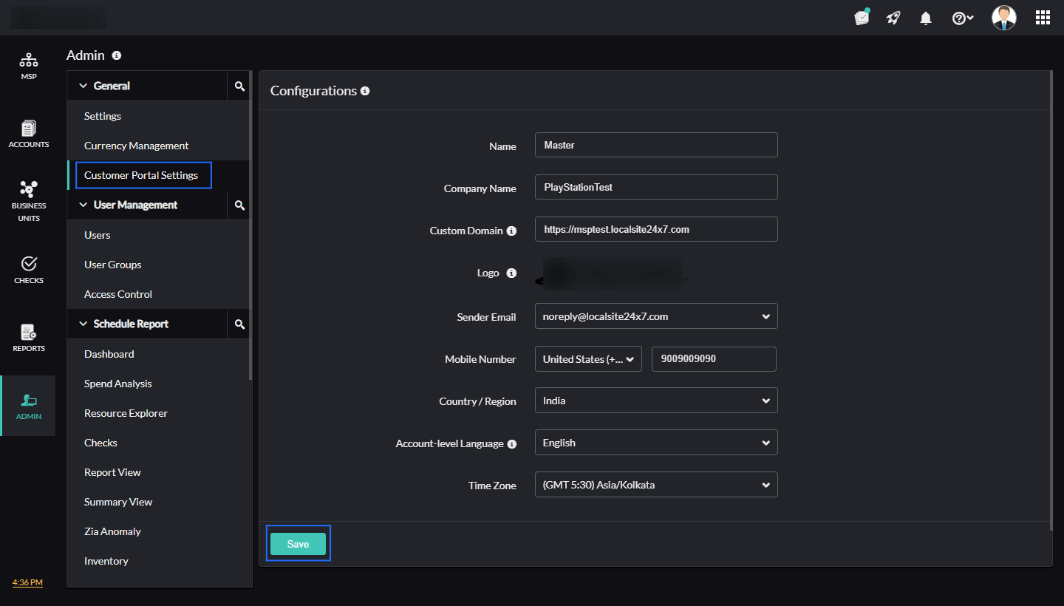Open the MSP section in the sidebar
1064x606 pixels.
pyautogui.click(x=28, y=66)
